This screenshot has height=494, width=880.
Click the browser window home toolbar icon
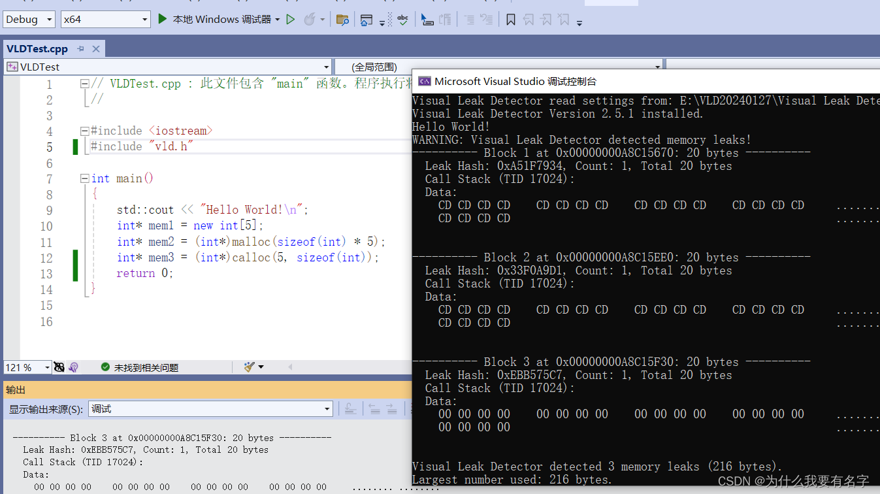(x=367, y=20)
